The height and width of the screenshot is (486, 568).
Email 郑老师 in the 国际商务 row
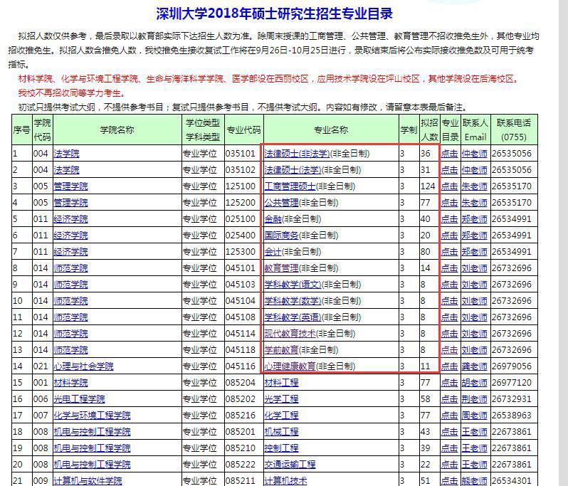(x=475, y=236)
